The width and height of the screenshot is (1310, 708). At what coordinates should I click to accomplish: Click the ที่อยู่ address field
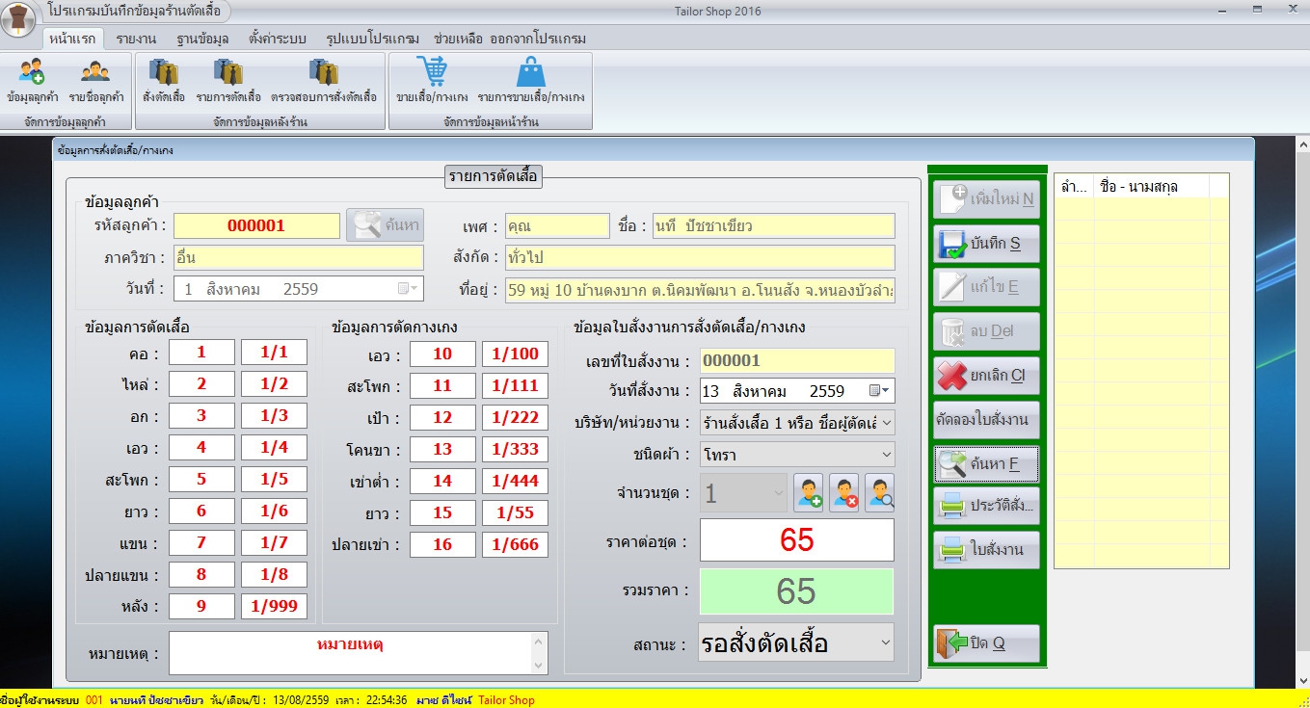coord(700,289)
